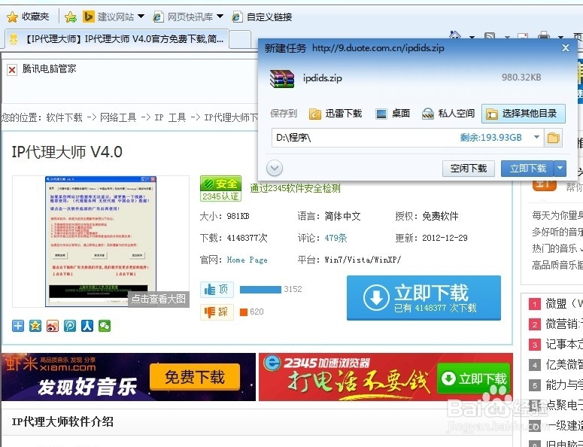Click the home icon in IE toolbar
583x447 pixels.
coord(455,35)
